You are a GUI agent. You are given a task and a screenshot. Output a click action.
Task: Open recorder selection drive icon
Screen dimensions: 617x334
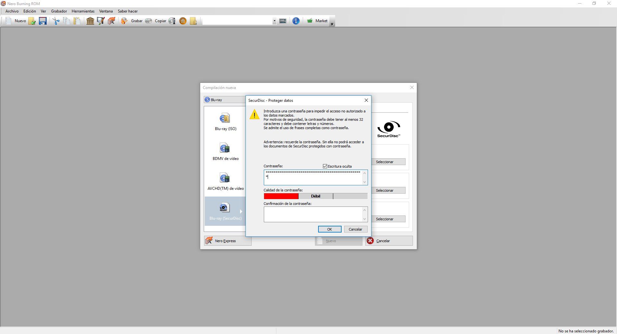(x=283, y=21)
